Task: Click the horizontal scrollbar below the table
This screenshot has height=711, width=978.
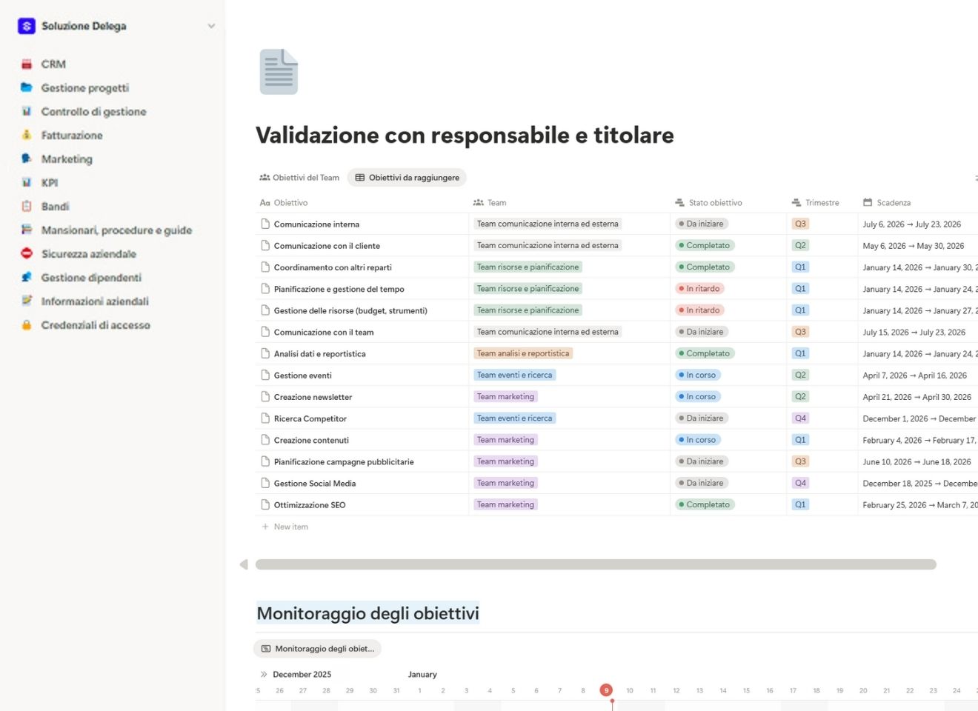Action: point(593,564)
